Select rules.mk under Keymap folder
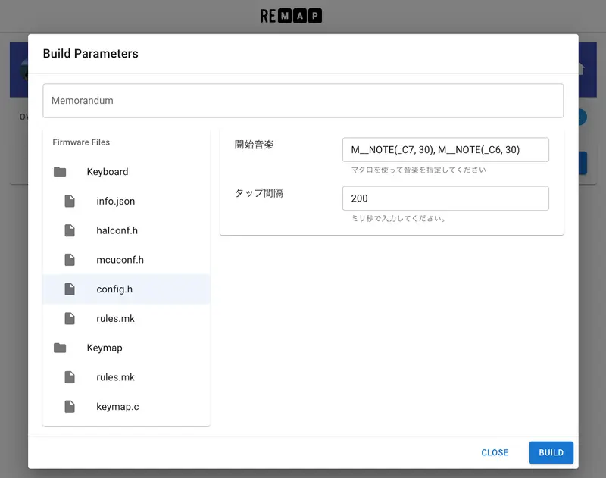Image resolution: width=606 pixels, height=478 pixels. pyautogui.click(x=116, y=377)
